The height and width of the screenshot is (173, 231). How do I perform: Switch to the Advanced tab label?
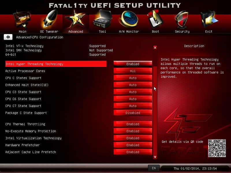(76, 31)
